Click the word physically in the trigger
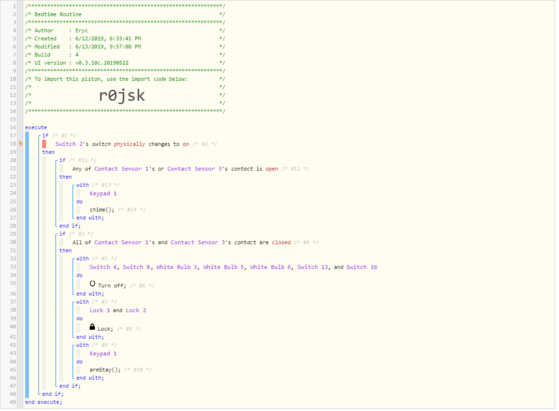This screenshot has height=411, width=559. coord(130,144)
